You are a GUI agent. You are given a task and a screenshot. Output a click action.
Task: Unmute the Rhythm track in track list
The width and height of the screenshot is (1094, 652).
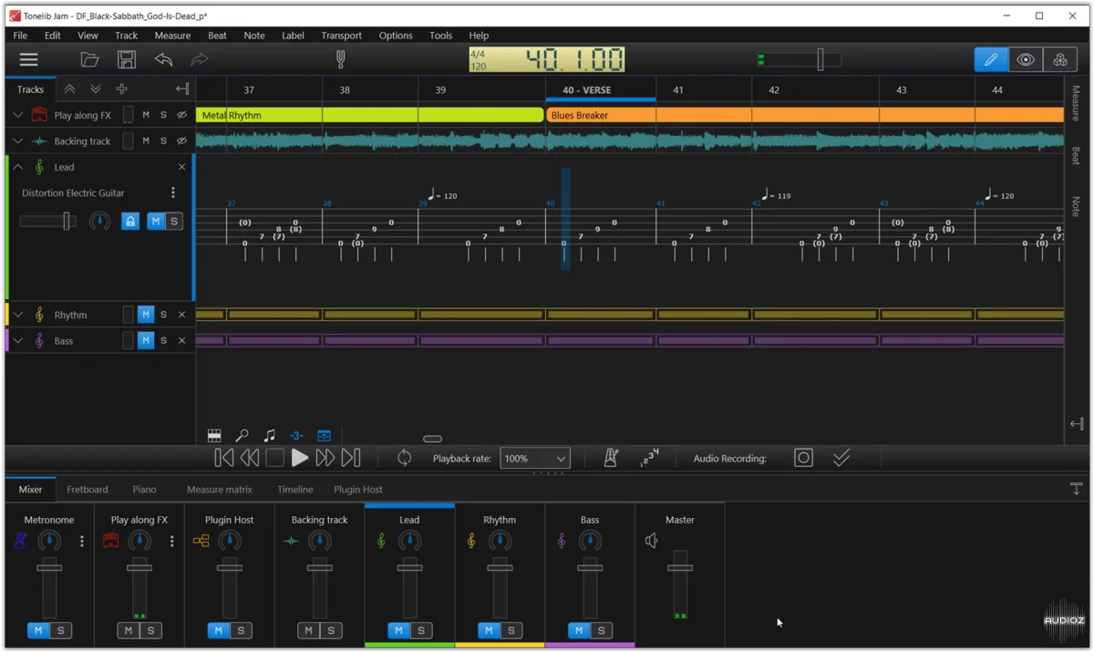pyautogui.click(x=146, y=315)
